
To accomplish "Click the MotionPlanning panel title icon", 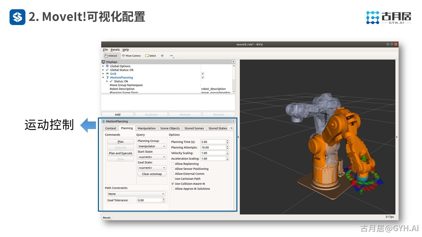I will point(104,121).
